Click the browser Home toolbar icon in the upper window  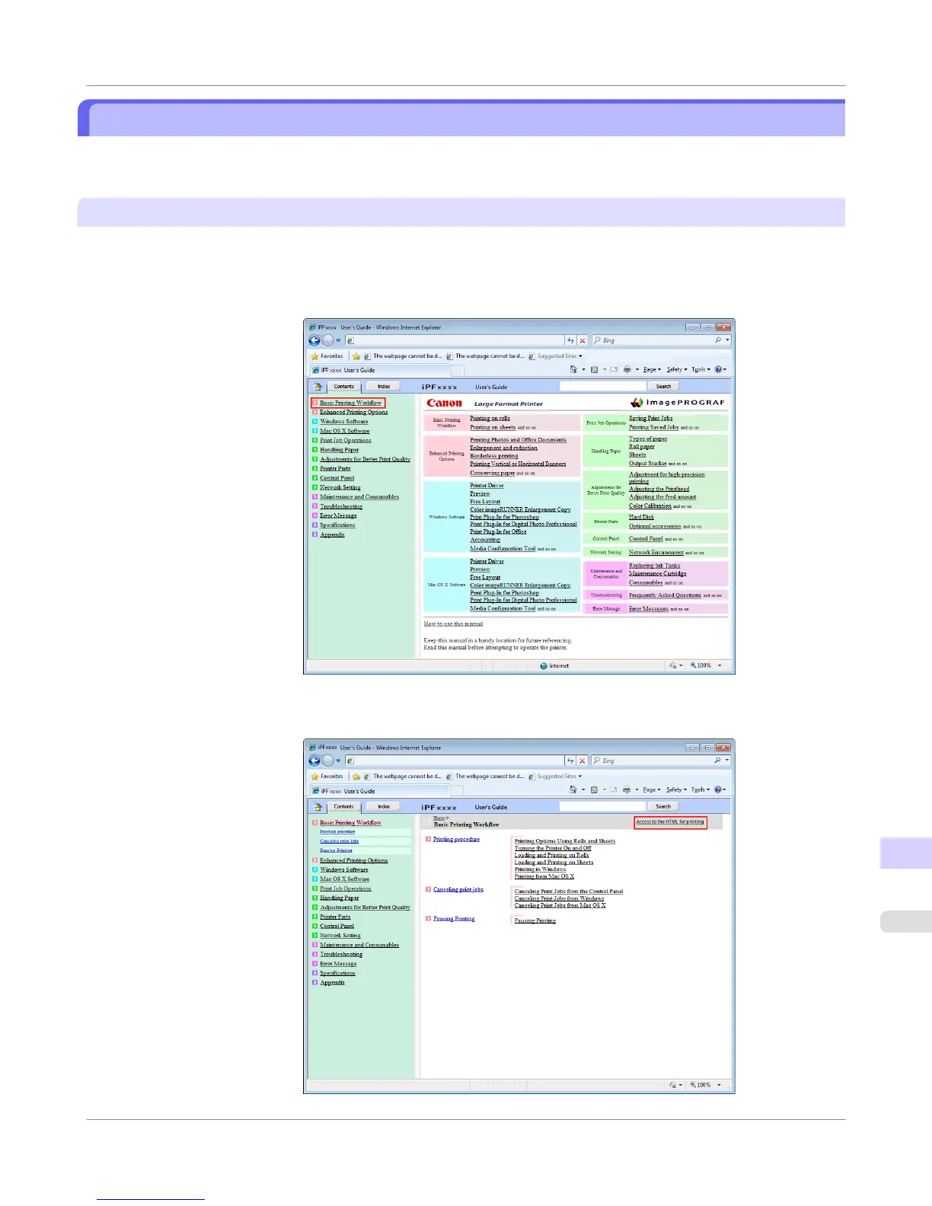point(572,369)
